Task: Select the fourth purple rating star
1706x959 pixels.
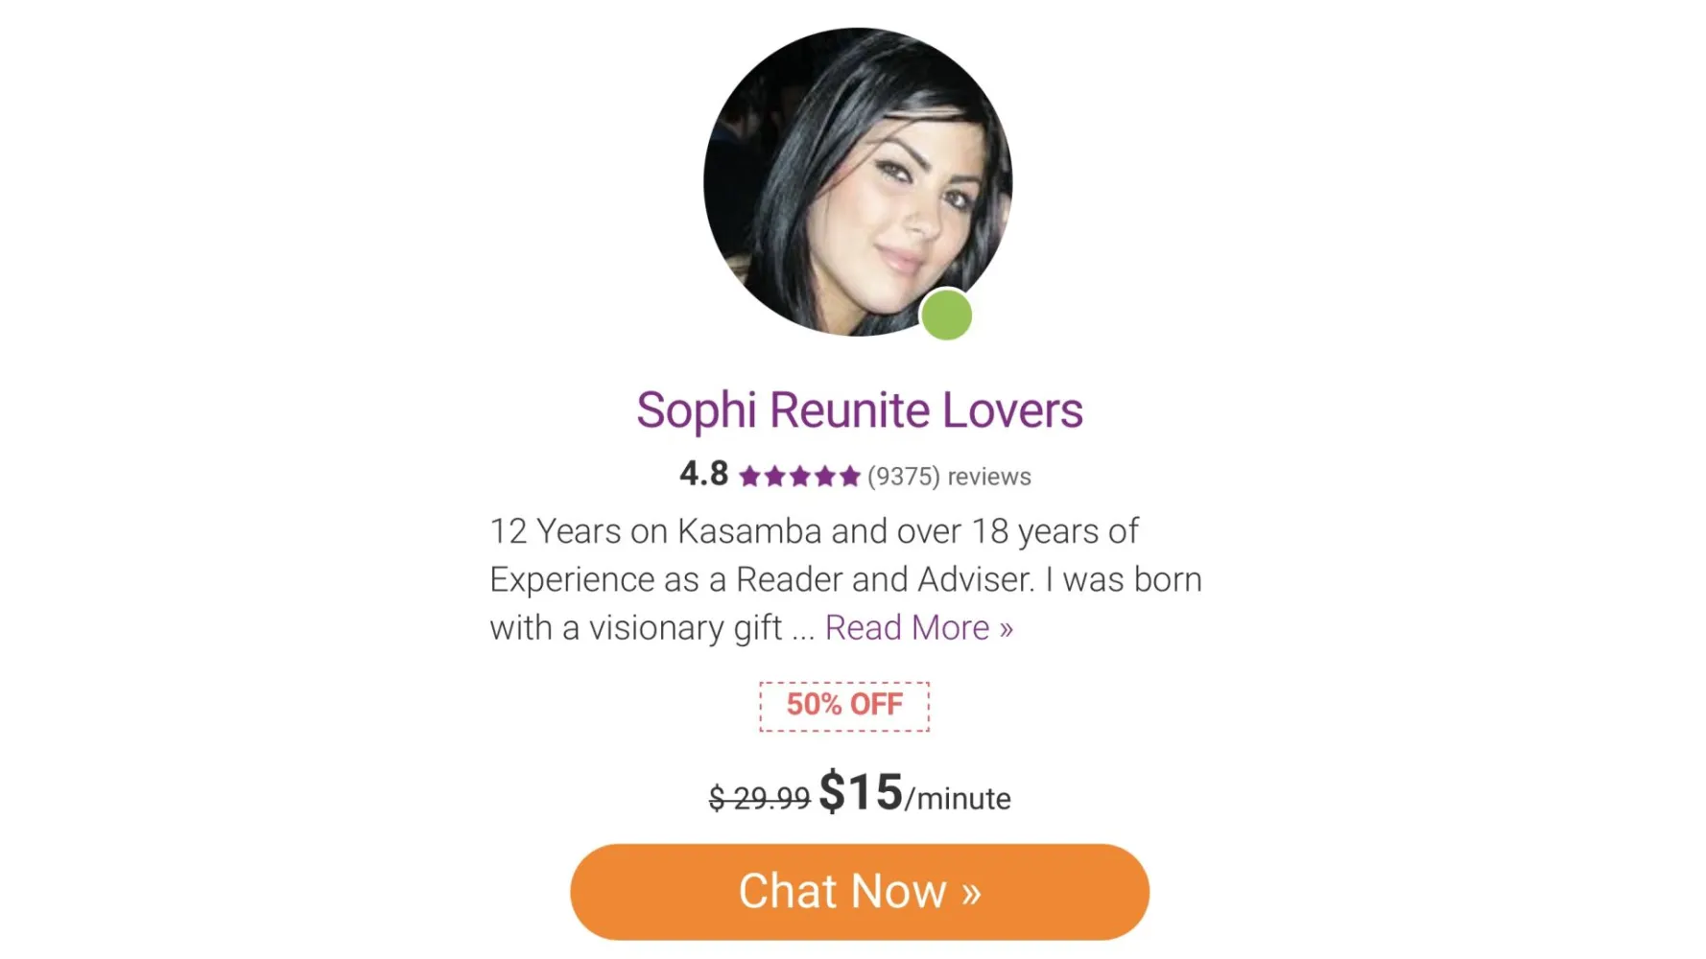Action: pos(824,477)
